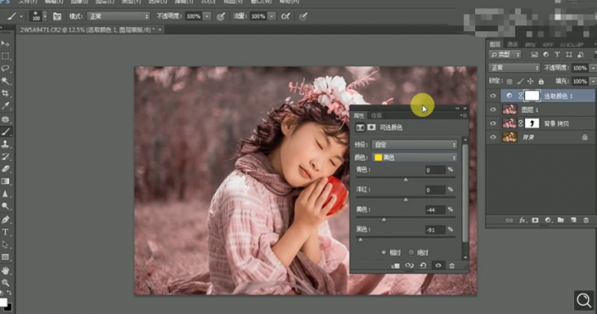Select the 背景 拷贝 layer mask thumbnail
This screenshot has width=597, height=314.
click(532, 124)
